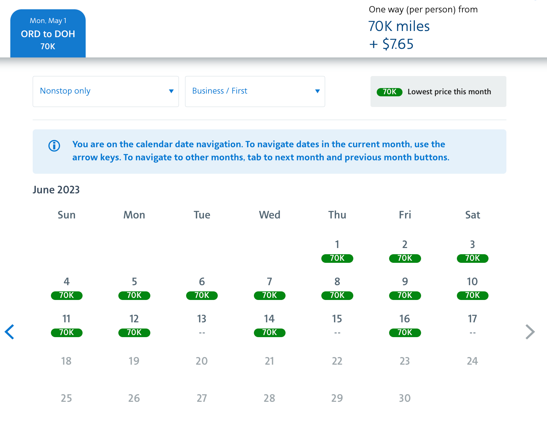Screen dimensions: 547x430
Task: Click the greyed-out date 23
Action: 405,361
